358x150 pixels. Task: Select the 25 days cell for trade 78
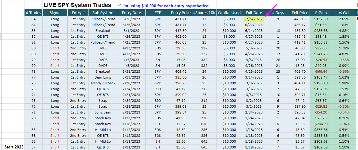278,71
